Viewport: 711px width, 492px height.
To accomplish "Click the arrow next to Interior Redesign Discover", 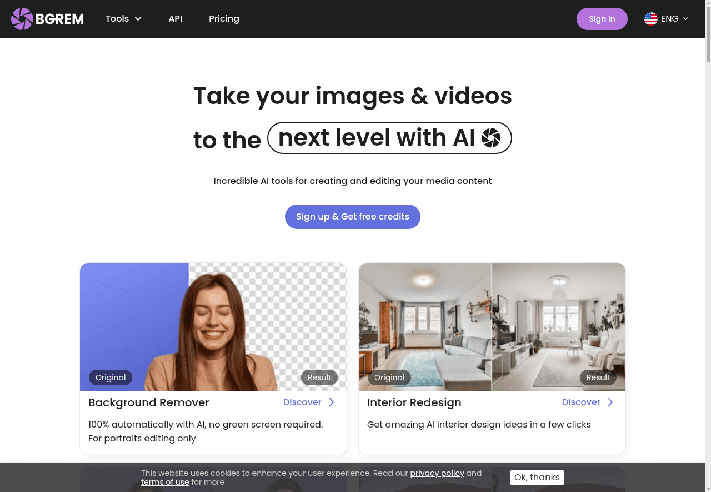I will (x=610, y=402).
